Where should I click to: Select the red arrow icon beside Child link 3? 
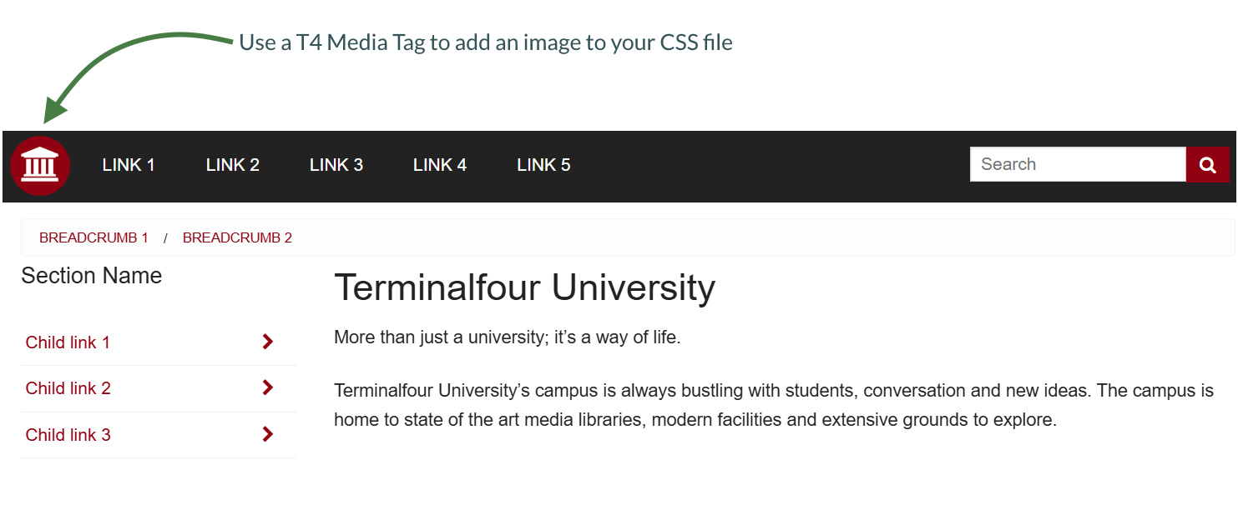(267, 434)
